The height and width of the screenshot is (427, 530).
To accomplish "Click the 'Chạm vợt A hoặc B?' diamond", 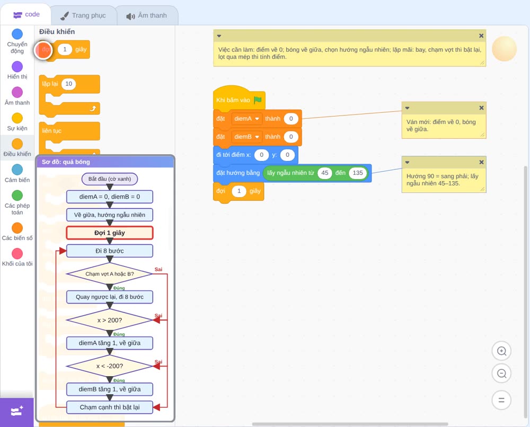I will coord(110,274).
